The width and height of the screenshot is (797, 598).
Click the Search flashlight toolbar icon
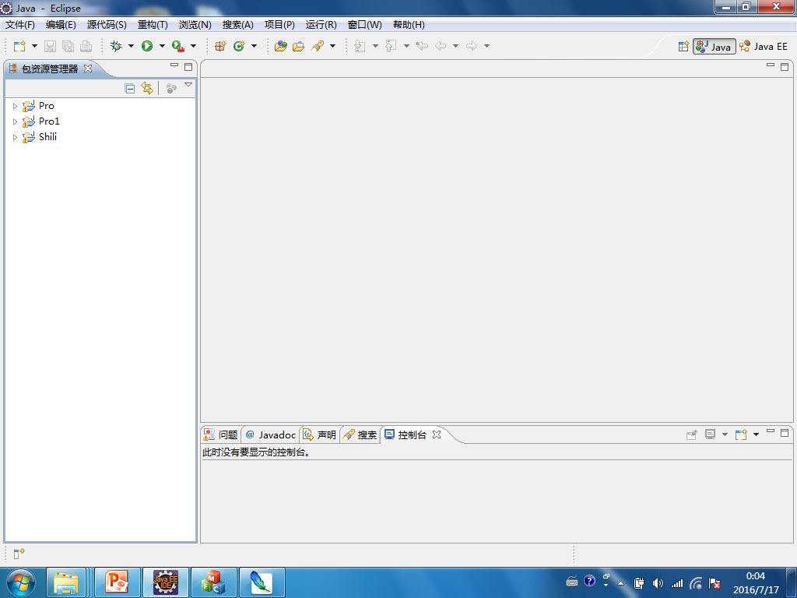[x=318, y=46]
